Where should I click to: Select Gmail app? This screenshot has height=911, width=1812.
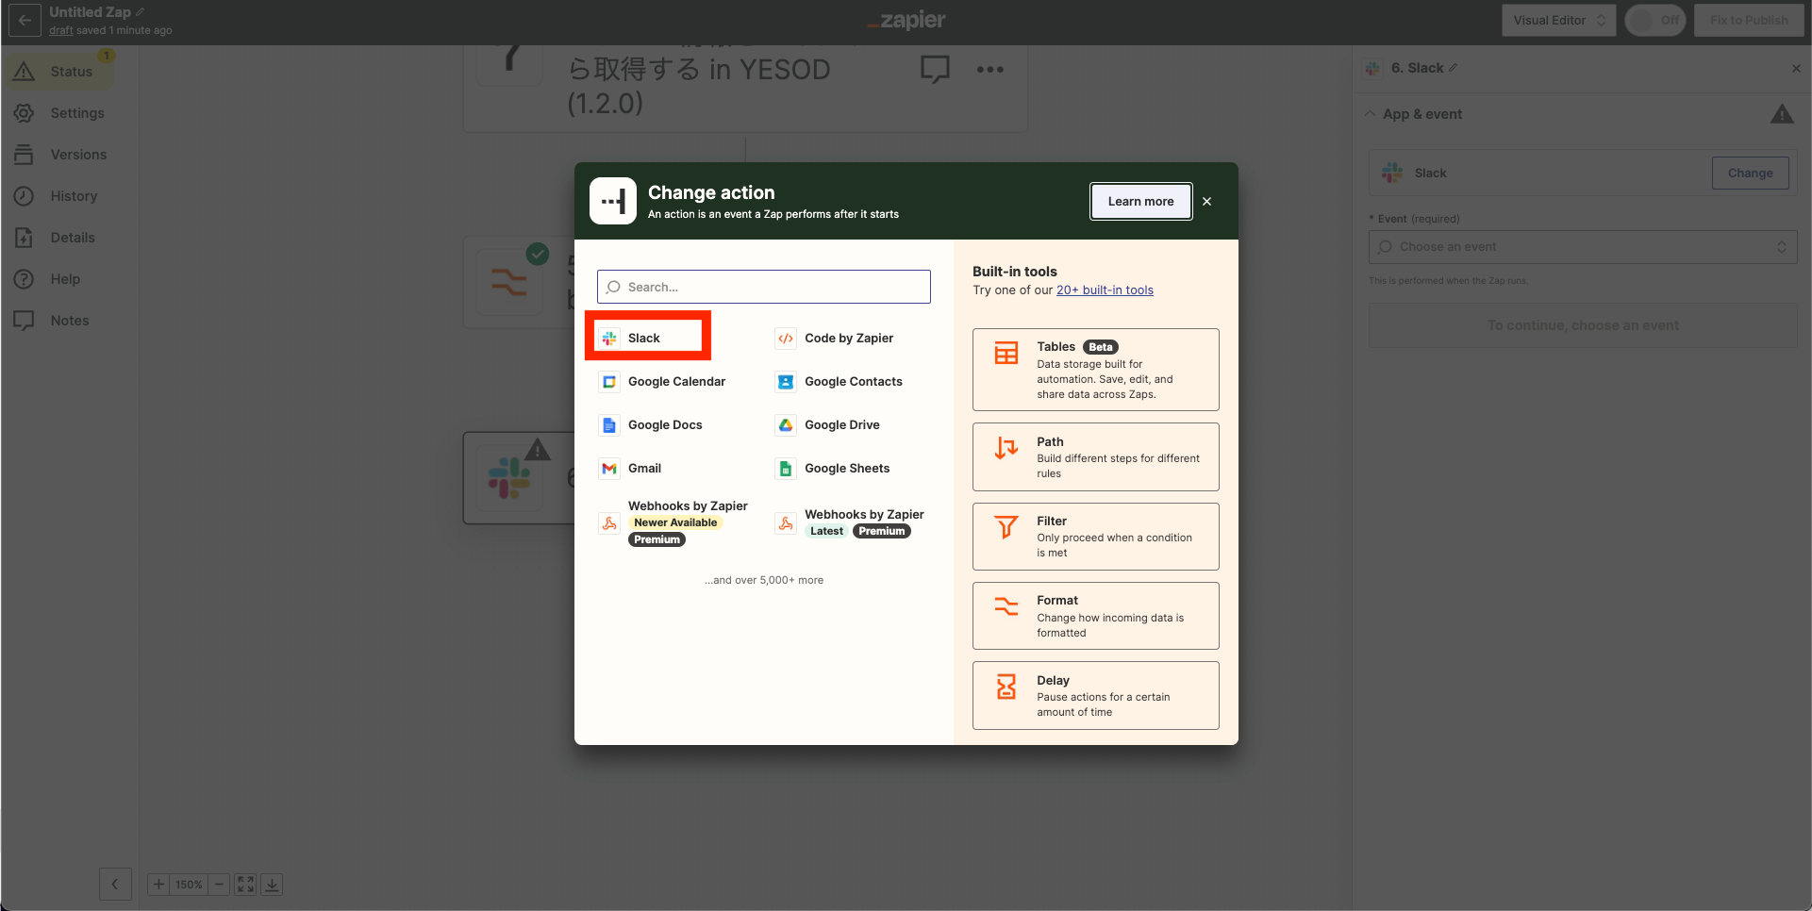[631, 468]
